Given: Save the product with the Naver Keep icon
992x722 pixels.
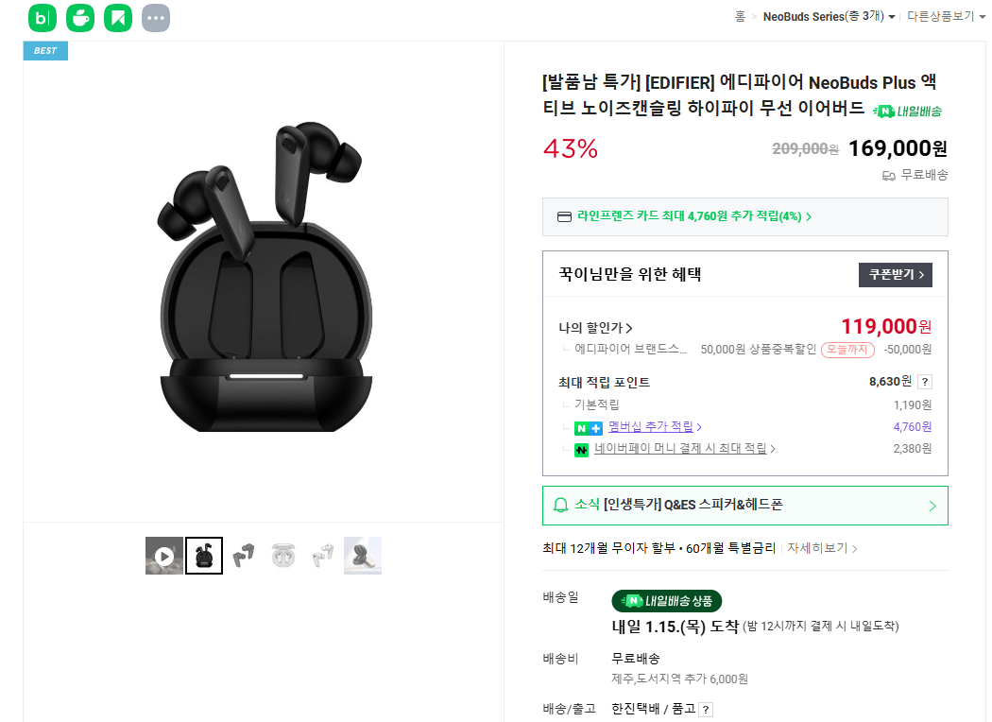Looking at the screenshot, I should pos(117,18).
